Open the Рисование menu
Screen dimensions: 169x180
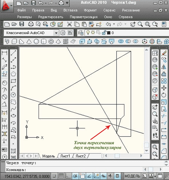click(131, 10)
